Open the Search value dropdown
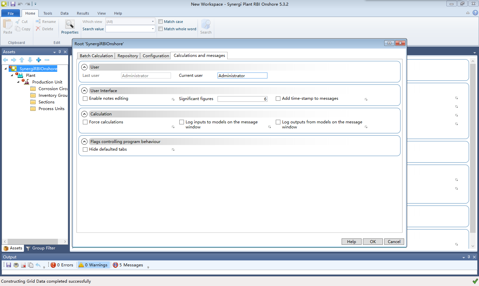This screenshot has height=286, width=479. 153,29
